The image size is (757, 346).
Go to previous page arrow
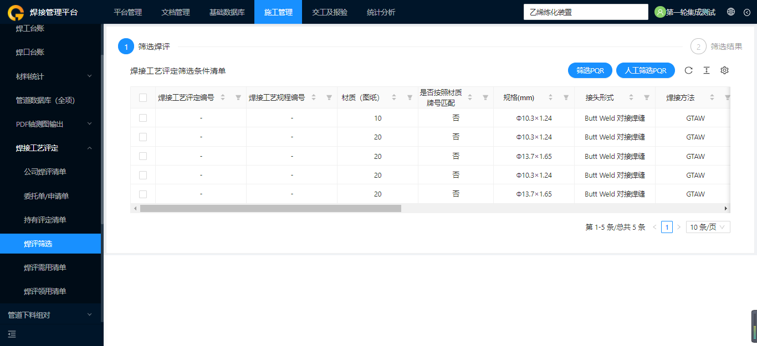(654, 227)
